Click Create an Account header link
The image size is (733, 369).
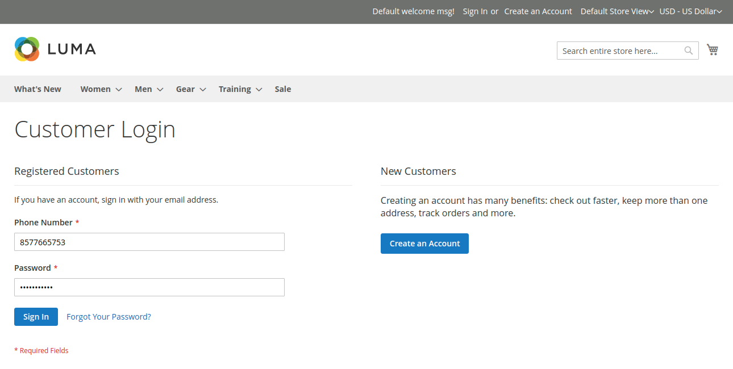pos(538,11)
